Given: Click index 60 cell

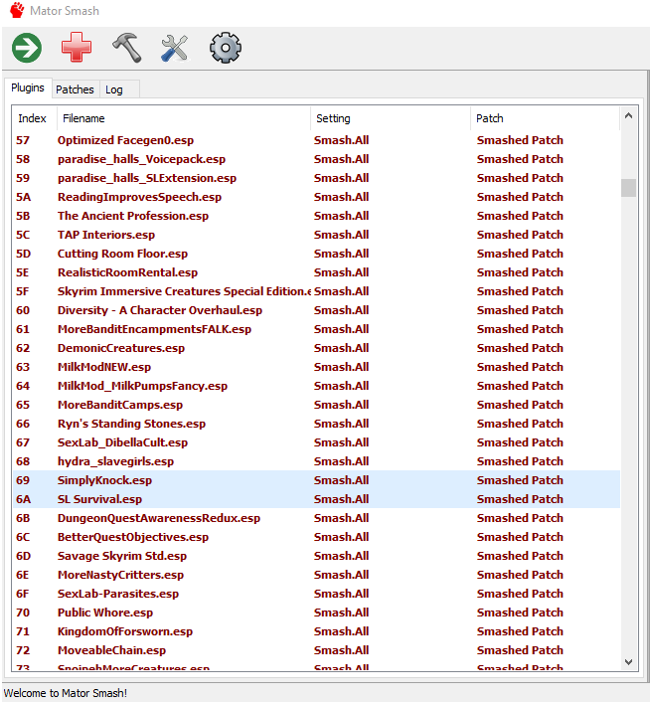Looking at the screenshot, I should [x=23, y=310].
